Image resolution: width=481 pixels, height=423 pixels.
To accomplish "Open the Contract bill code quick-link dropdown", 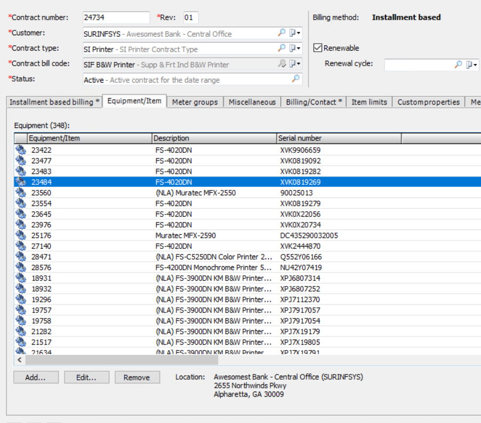I will (295, 63).
